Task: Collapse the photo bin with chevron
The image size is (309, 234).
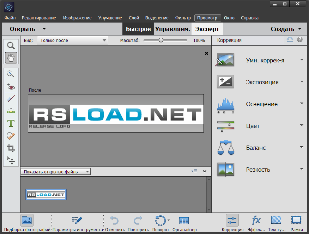Action: 205,171
